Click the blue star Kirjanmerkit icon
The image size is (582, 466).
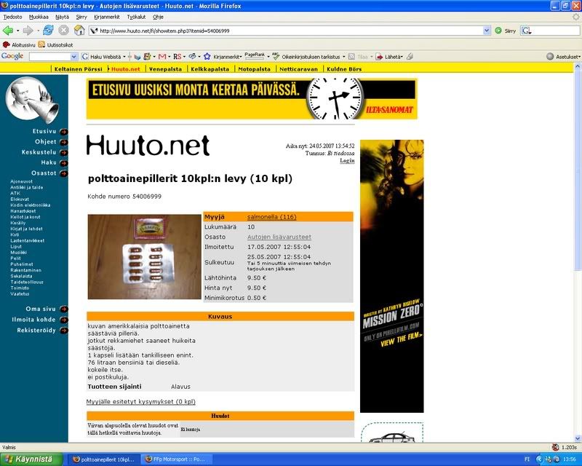207,57
